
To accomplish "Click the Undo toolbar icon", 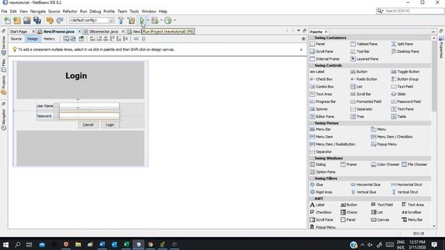I will (x=50, y=20).
